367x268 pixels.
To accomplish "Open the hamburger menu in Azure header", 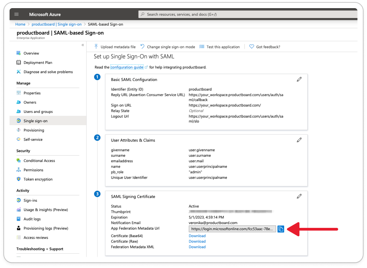I will 17,14.
